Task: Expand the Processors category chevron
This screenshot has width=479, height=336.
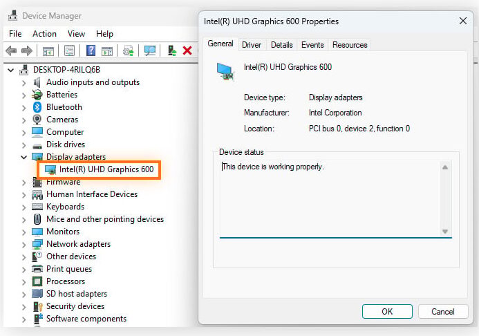Action: click(x=24, y=282)
